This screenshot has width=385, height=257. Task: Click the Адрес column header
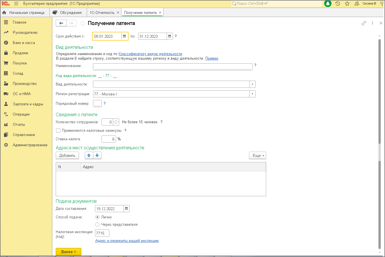coord(173,167)
